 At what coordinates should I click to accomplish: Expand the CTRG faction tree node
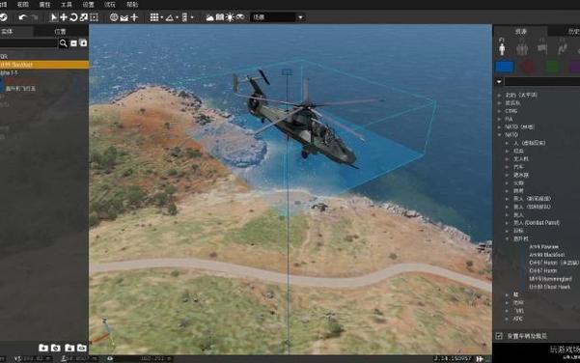(x=499, y=111)
